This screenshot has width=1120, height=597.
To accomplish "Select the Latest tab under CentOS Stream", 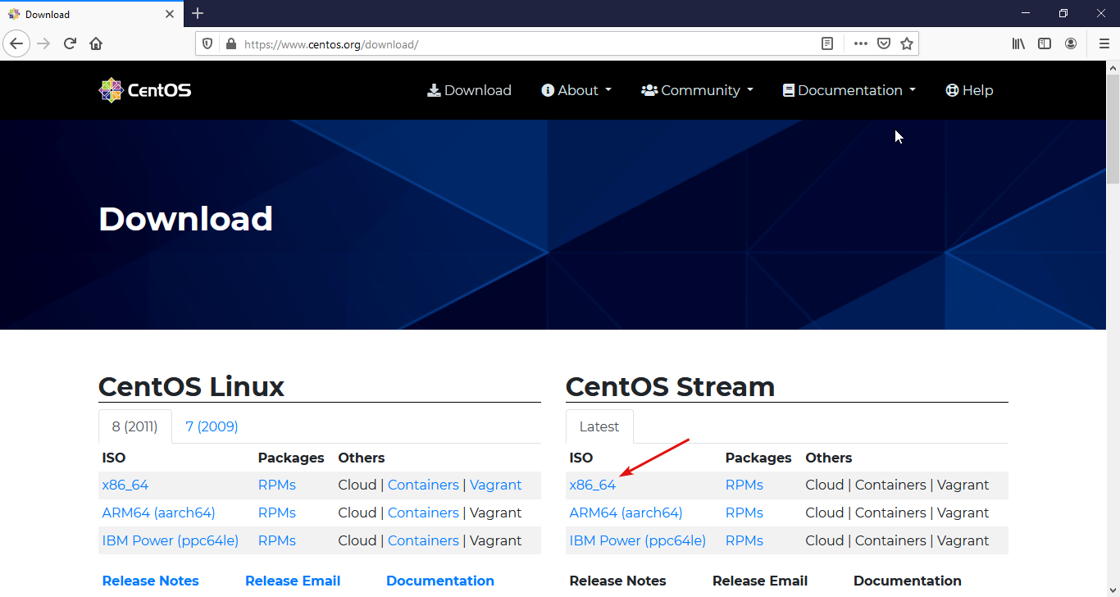I will pos(599,426).
